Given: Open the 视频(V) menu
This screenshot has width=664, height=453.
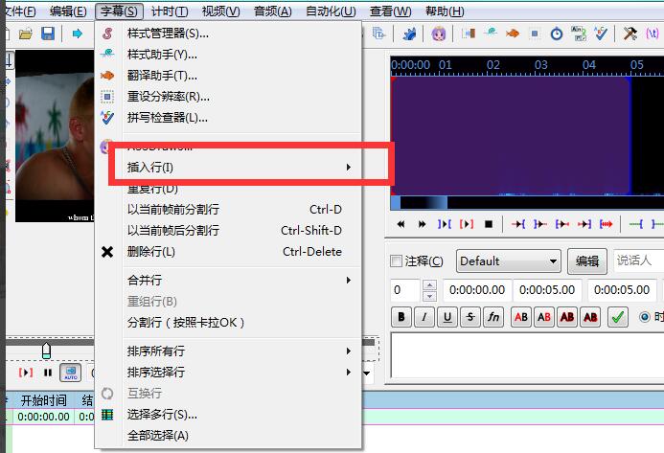Looking at the screenshot, I should coord(220,11).
